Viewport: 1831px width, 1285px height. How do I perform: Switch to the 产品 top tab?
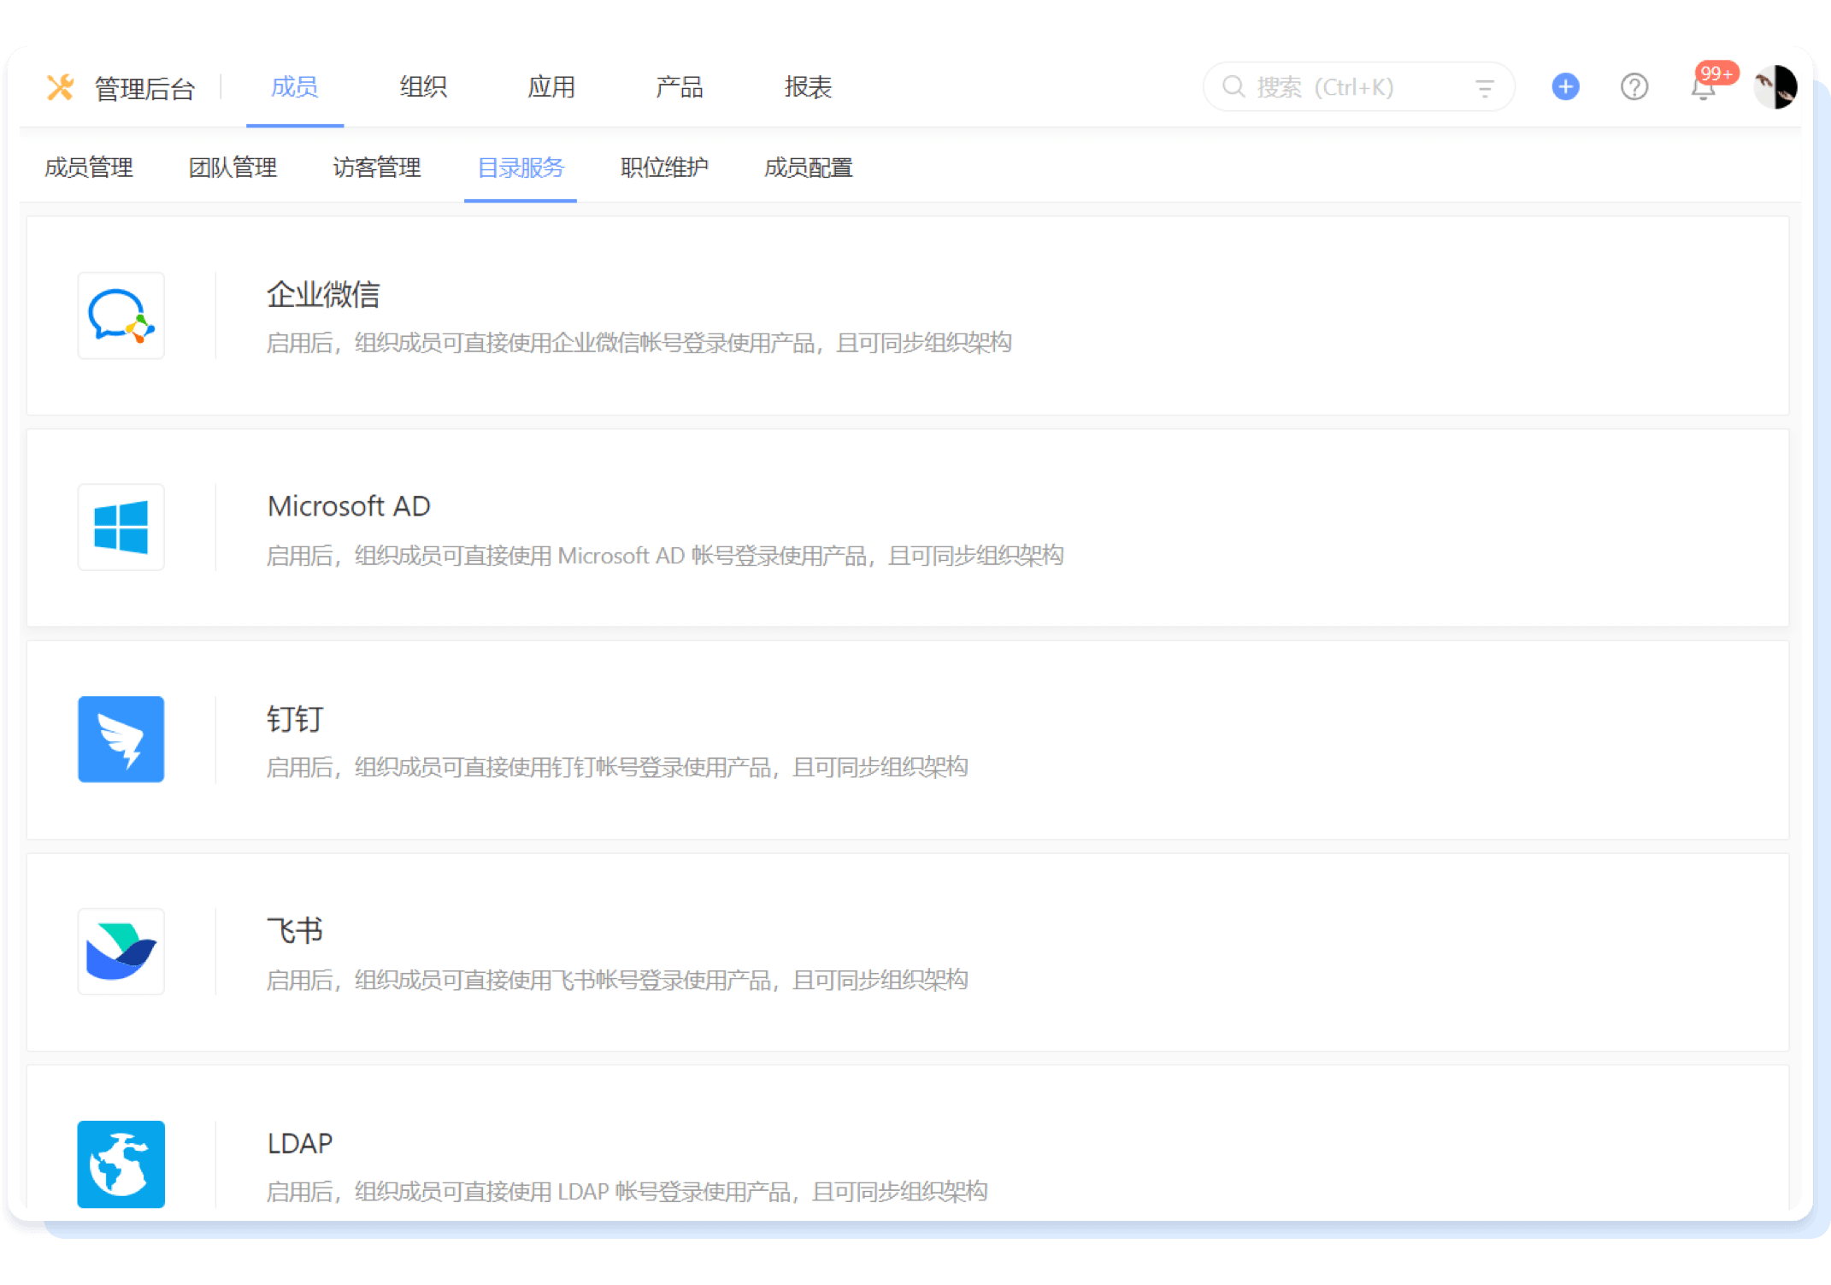click(680, 87)
